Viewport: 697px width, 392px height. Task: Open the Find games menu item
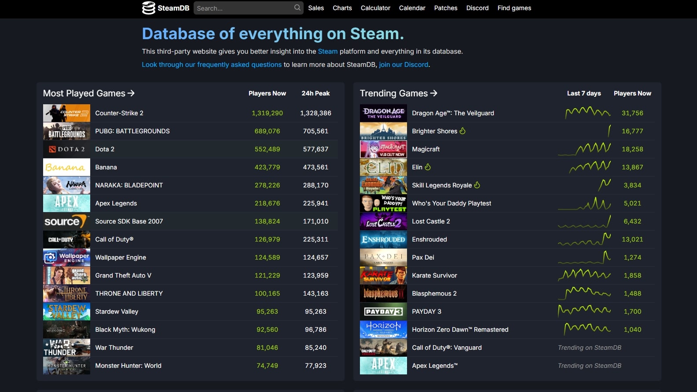click(x=514, y=8)
